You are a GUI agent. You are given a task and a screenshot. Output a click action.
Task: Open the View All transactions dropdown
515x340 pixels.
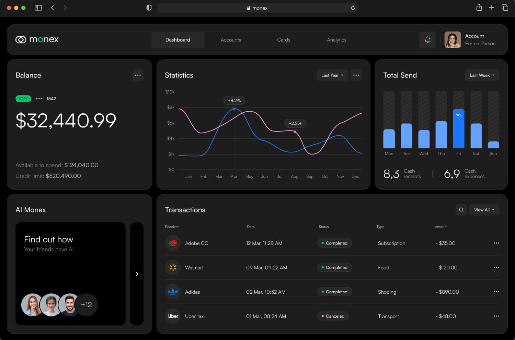pos(484,209)
